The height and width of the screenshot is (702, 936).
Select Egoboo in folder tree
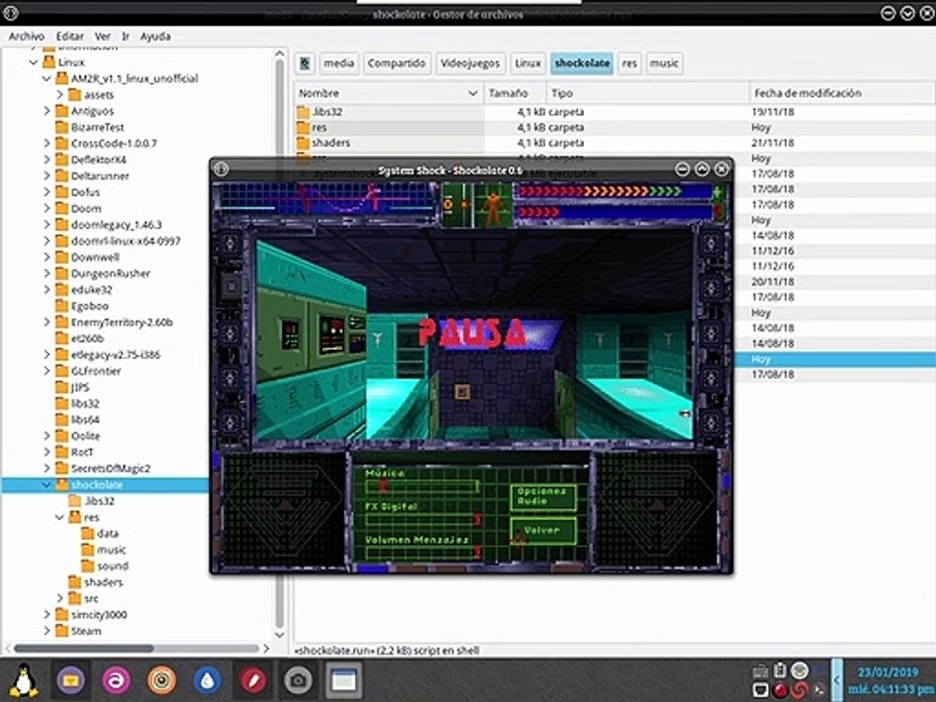click(x=82, y=306)
